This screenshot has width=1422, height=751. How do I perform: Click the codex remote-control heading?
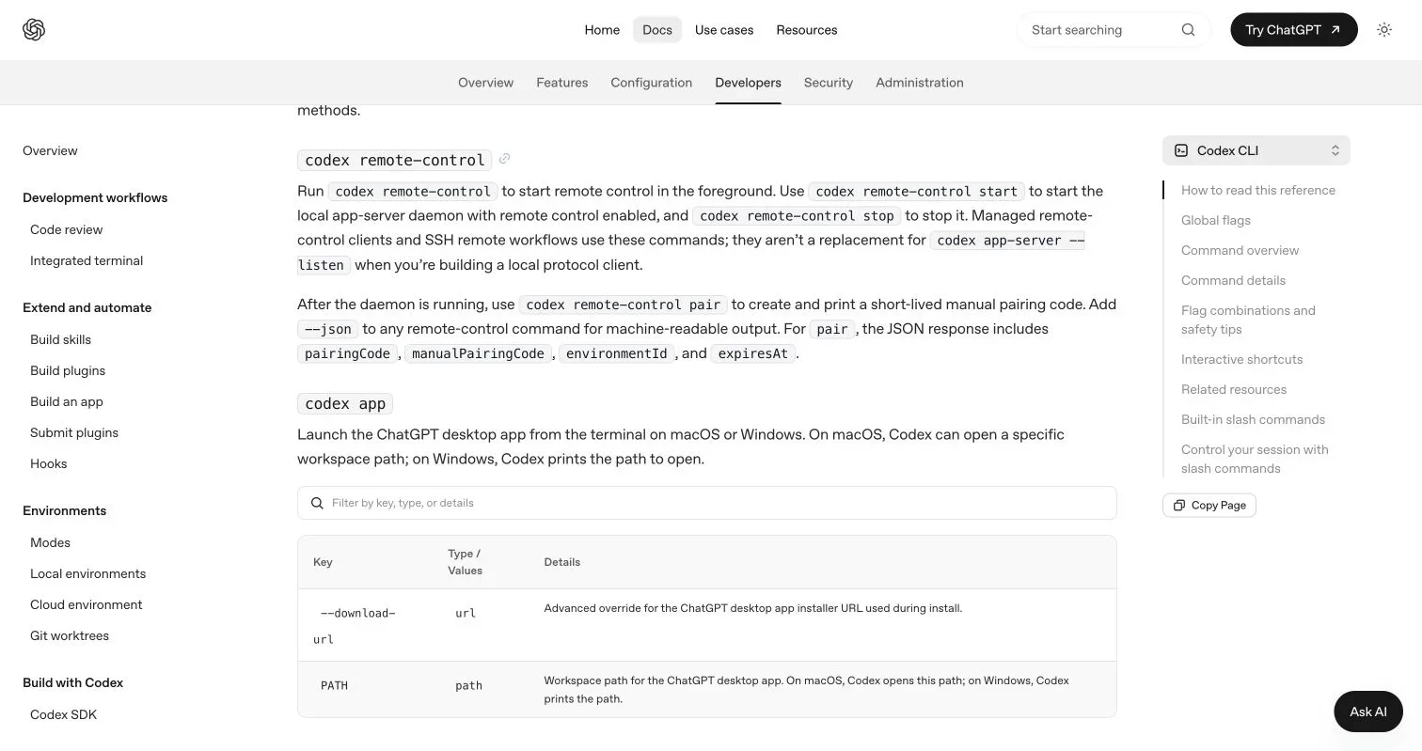point(395,160)
